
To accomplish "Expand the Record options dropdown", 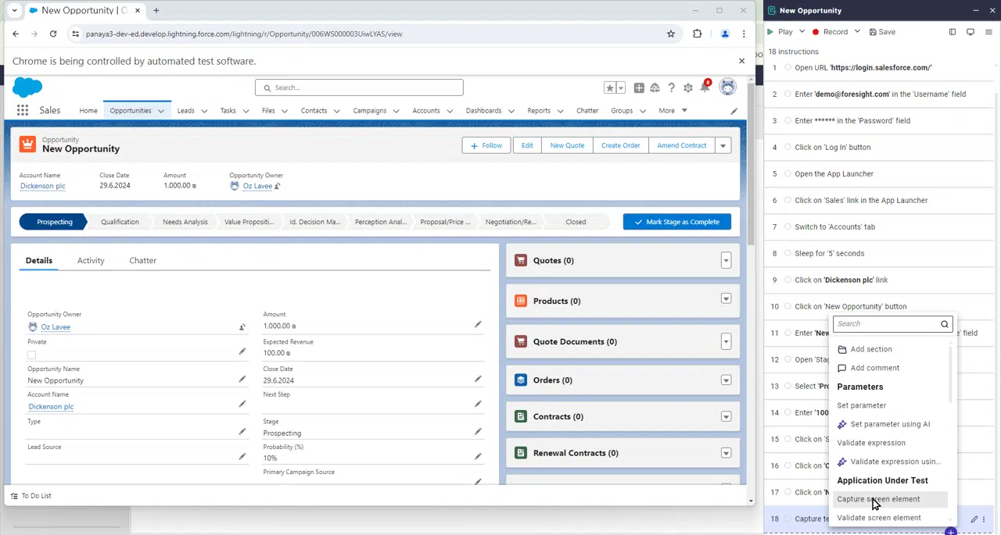I will [857, 32].
